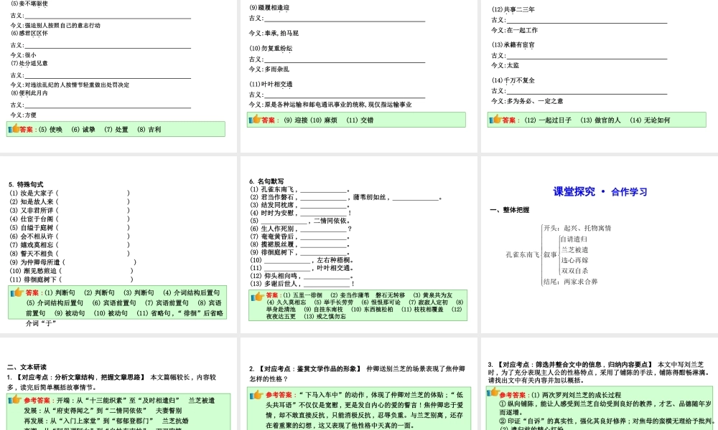
Task: Click the question 仲卿送别兰芝的场景表现了焦仲卿怎样的性格
Action: pos(357,374)
